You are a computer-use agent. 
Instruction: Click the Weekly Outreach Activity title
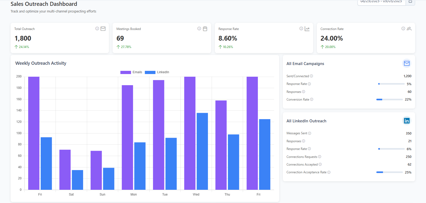(x=41, y=63)
